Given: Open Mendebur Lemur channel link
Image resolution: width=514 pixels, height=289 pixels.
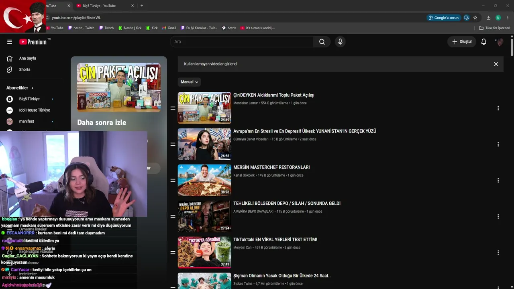Looking at the screenshot, I should [245, 103].
